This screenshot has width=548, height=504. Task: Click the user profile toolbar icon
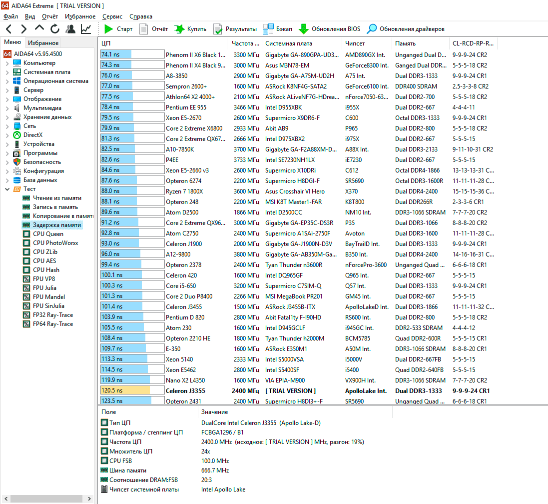pyautogui.click(x=70, y=29)
